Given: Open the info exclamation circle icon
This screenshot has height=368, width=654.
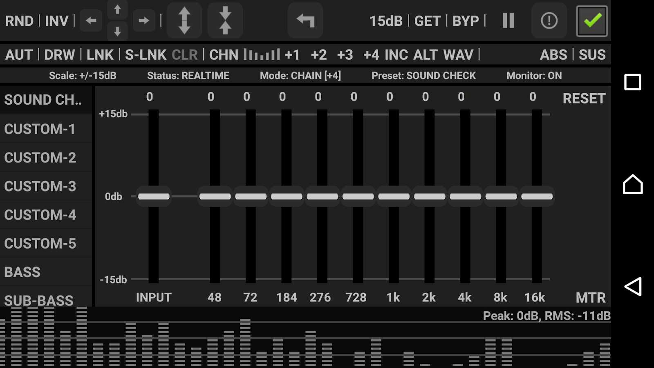Looking at the screenshot, I should coord(549,20).
